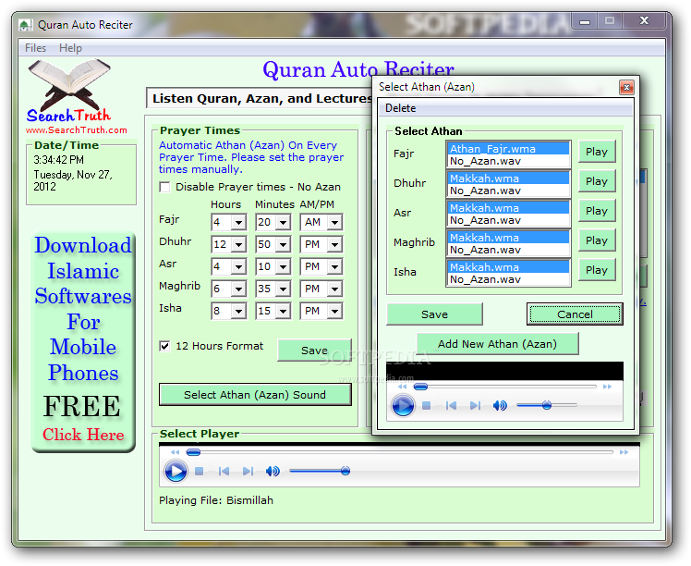Screen dimensions: 691x566
Task: Open www.SearchTruth.com link
Action: (77, 130)
